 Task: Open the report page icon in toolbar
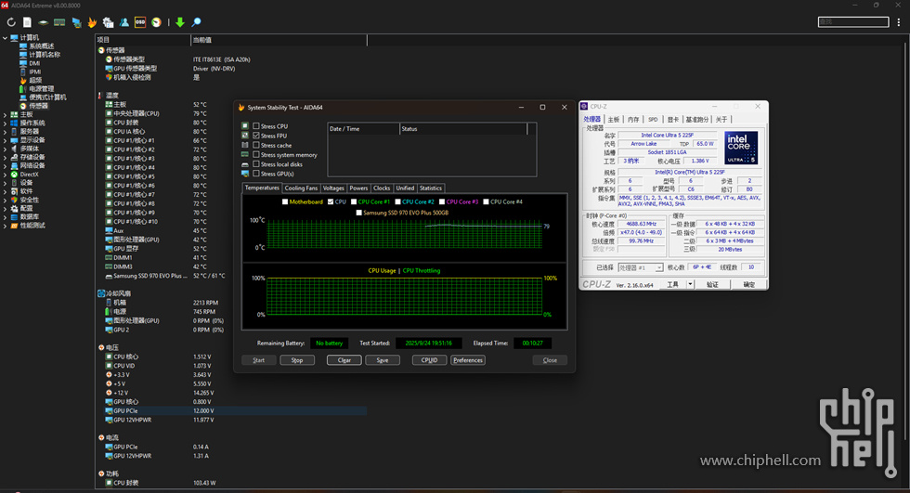(x=27, y=22)
